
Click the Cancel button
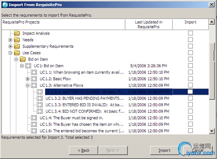click(x=198, y=150)
